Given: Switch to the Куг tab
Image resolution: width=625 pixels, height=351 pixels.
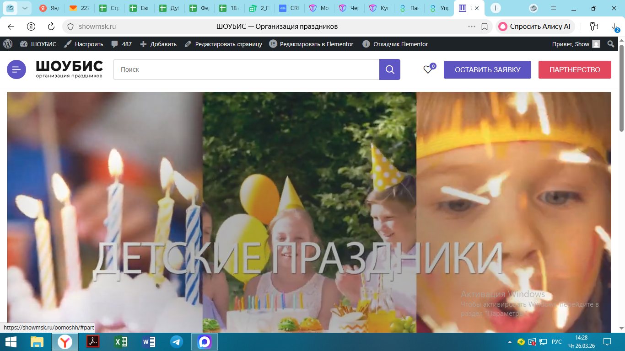Looking at the screenshot, I should coord(379,8).
